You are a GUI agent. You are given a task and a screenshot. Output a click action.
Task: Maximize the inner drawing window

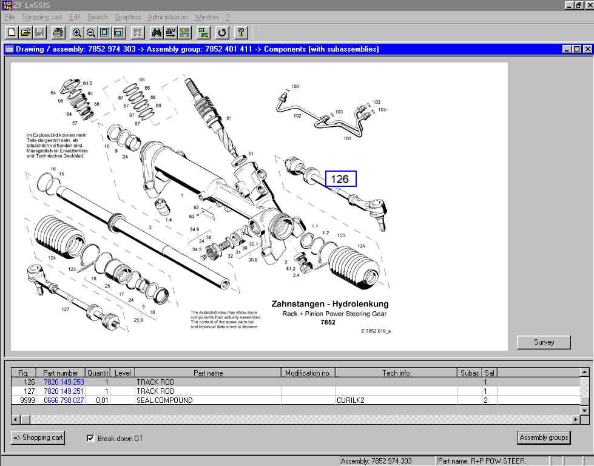tap(576, 49)
